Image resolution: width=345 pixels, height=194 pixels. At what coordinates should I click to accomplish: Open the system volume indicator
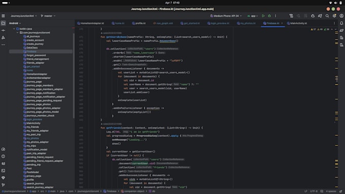click(335, 3)
